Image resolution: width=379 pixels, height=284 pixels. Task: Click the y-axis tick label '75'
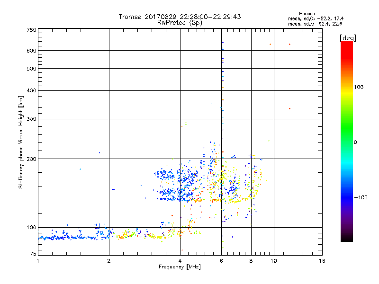33,254
